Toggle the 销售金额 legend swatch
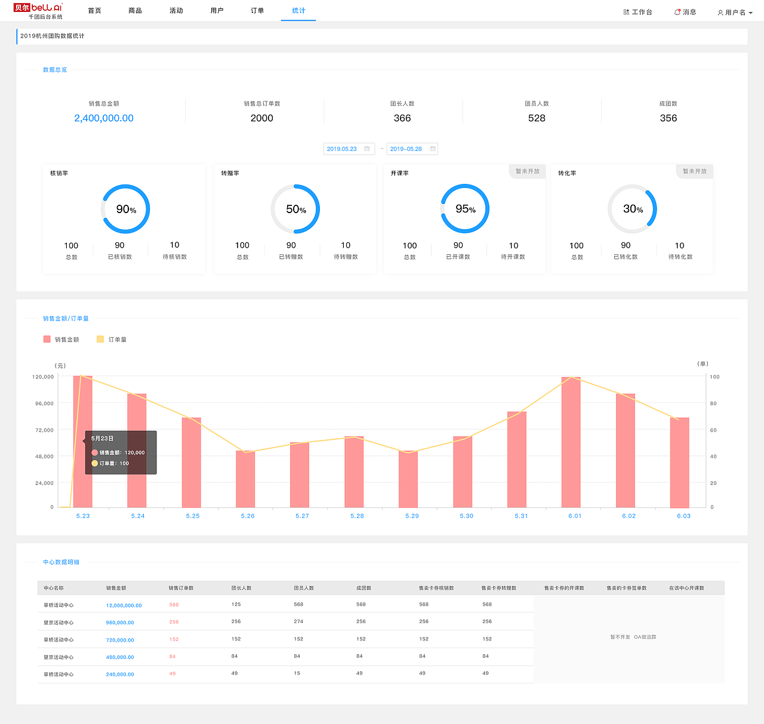 tap(47, 339)
